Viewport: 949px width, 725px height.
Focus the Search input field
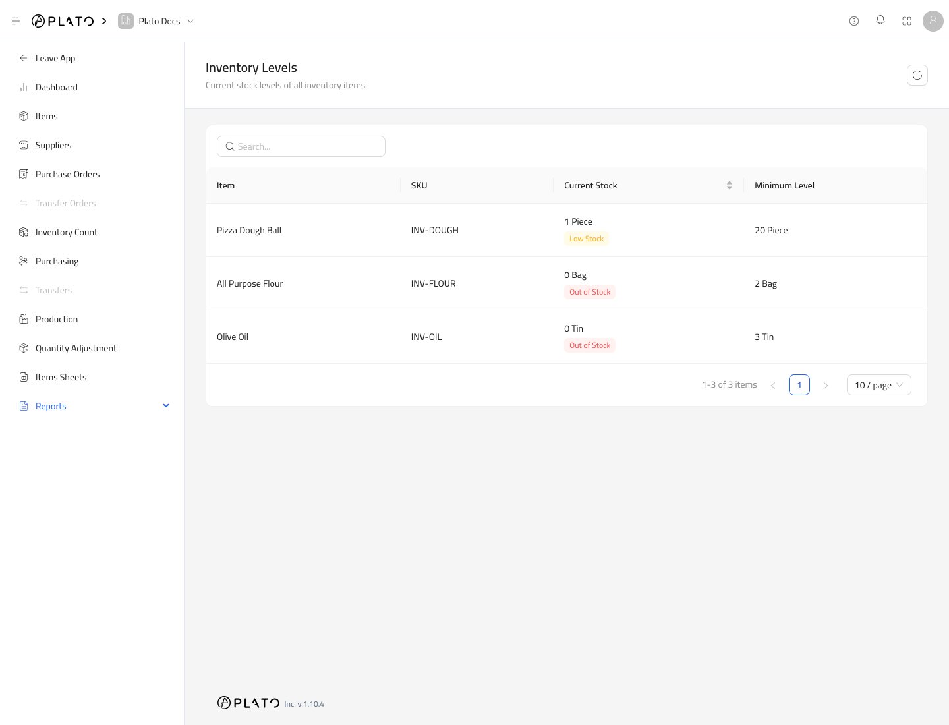point(301,146)
